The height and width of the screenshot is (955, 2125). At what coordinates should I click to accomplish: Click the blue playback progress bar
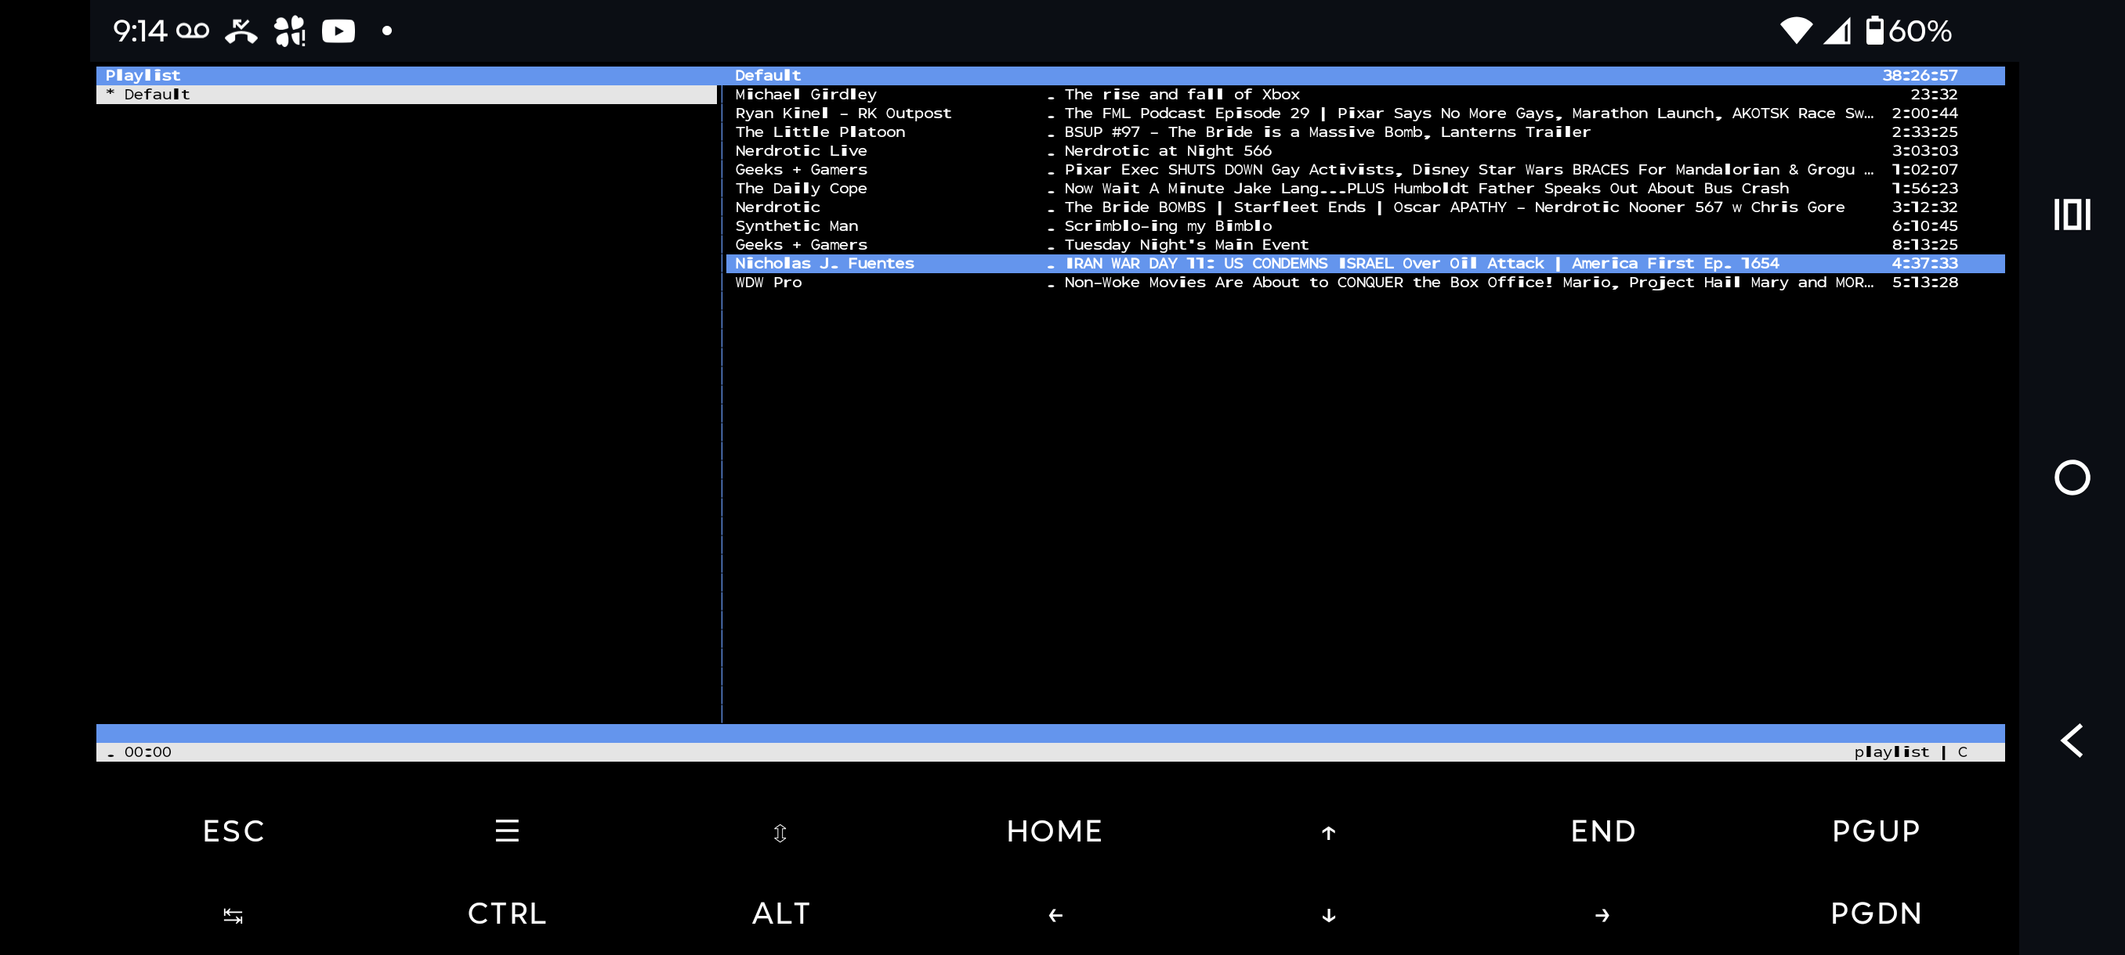pos(1049,733)
